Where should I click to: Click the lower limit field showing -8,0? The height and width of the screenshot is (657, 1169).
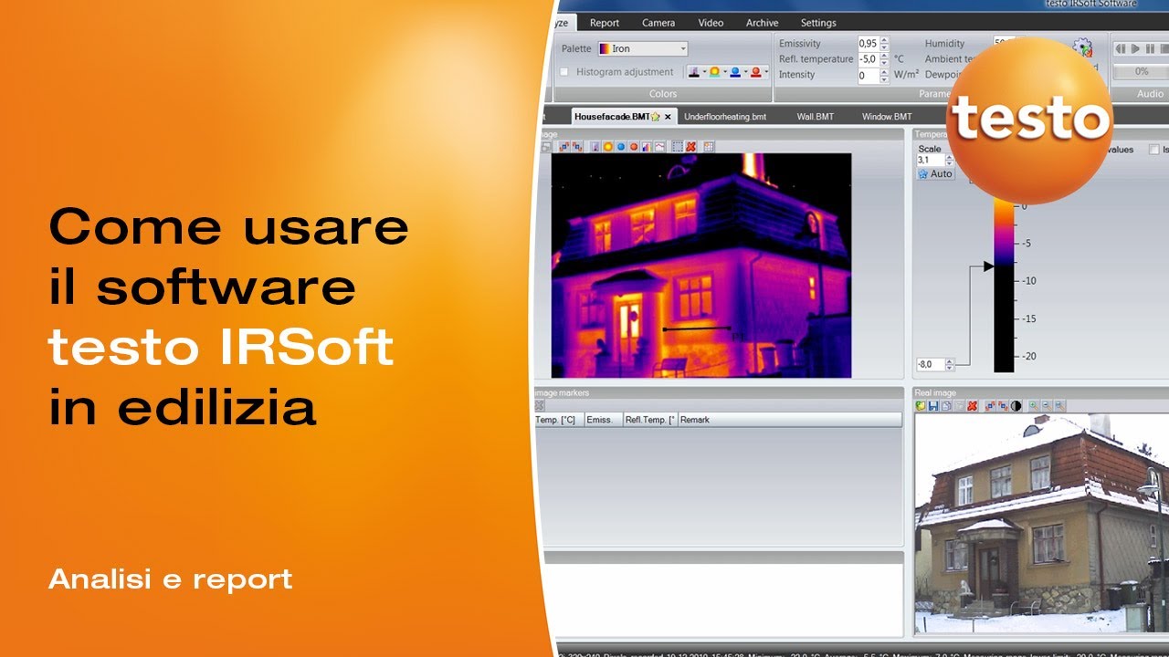point(929,364)
